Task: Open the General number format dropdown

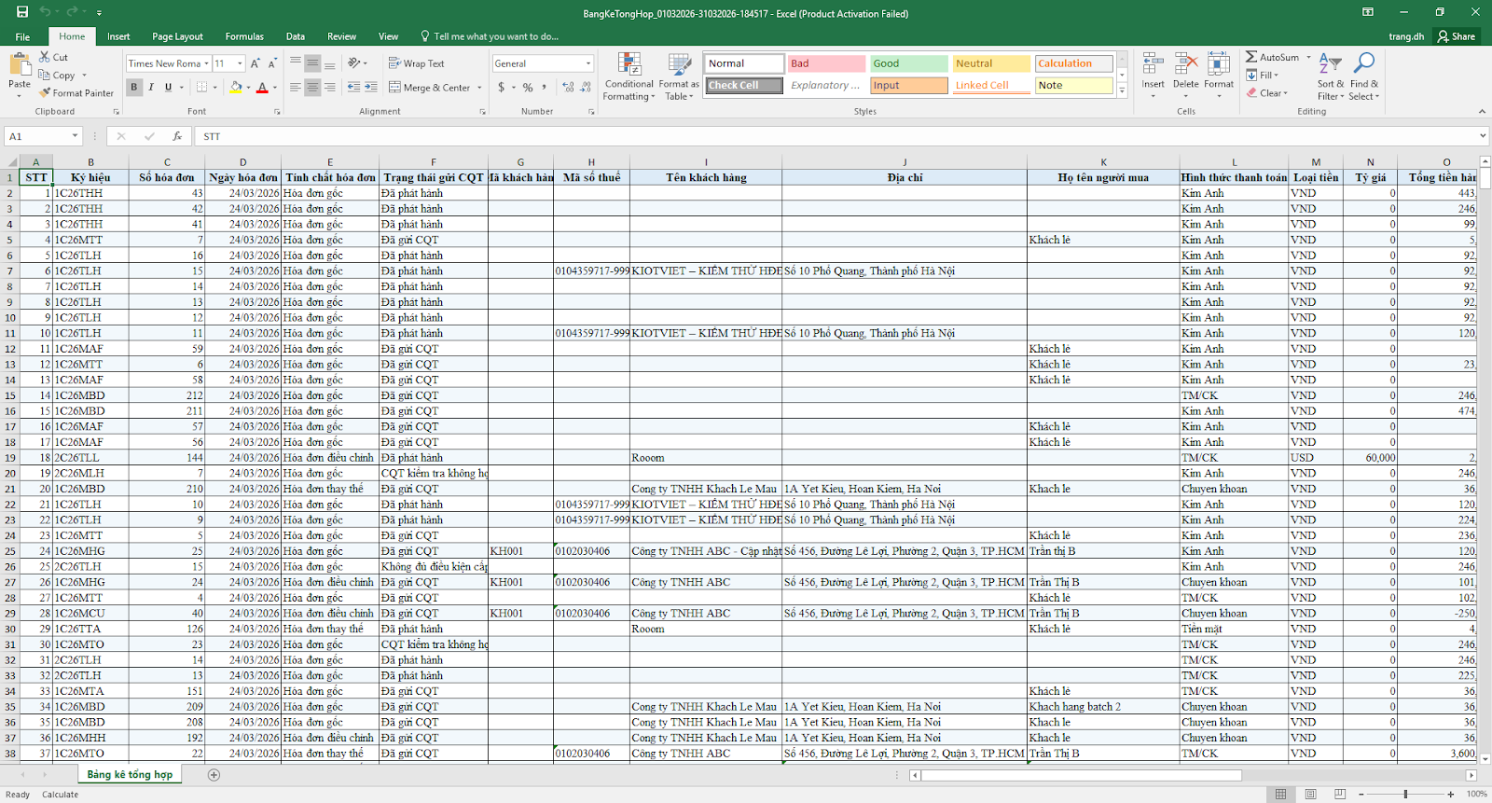Action: pos(588,63)
